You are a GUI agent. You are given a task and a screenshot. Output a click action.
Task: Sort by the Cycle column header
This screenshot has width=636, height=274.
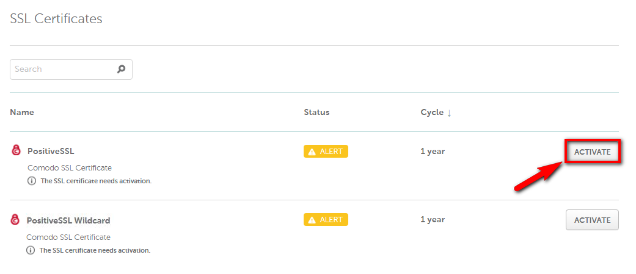click(x=432, y=113)
